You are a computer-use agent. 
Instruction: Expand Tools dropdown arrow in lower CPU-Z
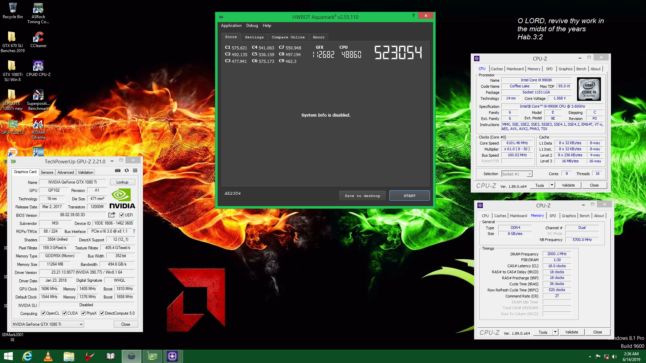tap(555, 332)
